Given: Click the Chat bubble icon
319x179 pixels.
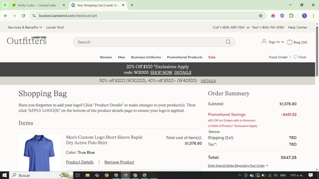Looking at the screenshot, I should click(296, 57).
